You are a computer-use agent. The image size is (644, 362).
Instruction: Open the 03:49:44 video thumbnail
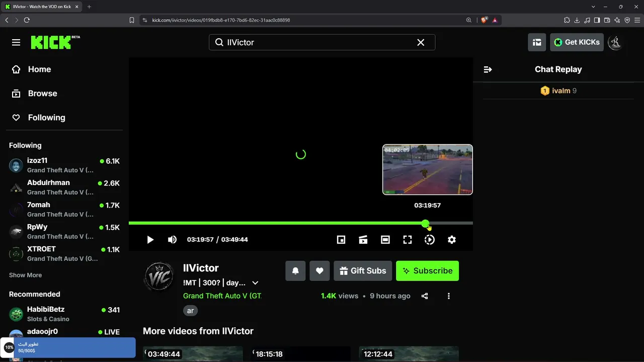(193, 354)
